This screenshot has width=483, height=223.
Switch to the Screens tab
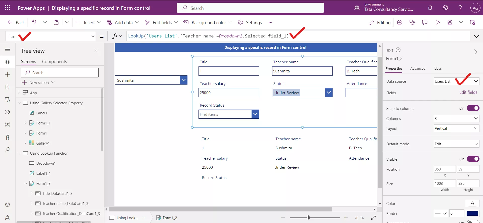(28, 62)
